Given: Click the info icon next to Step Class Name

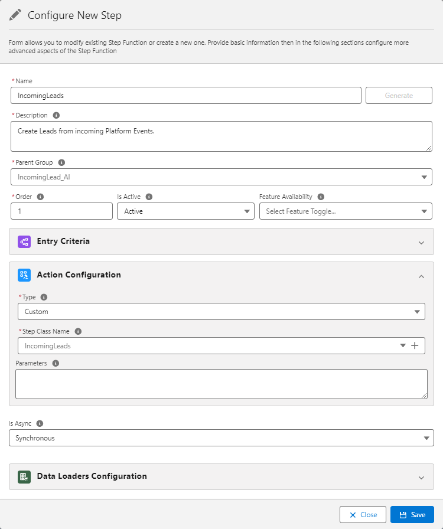Looking at the screenshot, I should click(78, 331).
